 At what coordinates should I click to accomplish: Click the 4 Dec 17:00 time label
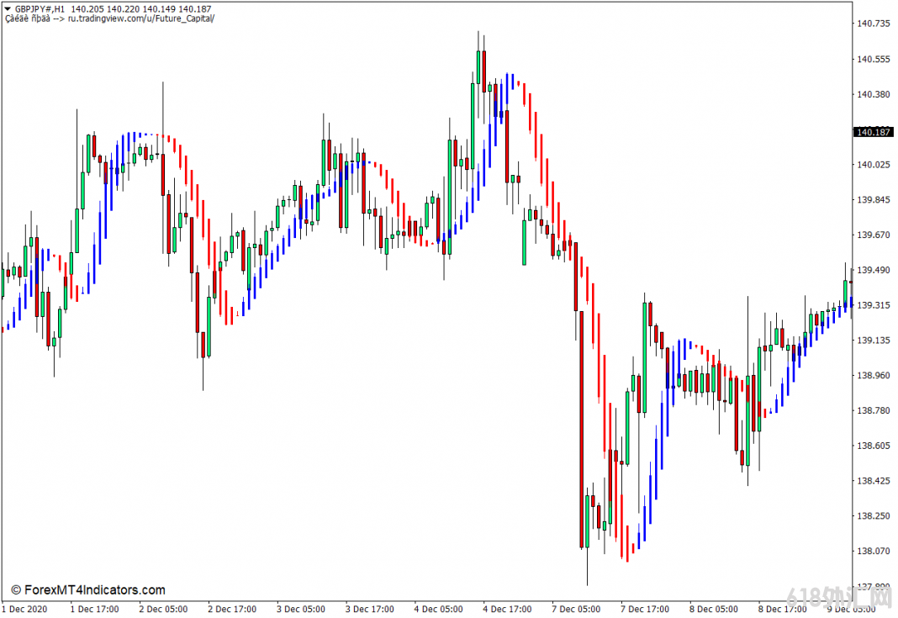pyautogui.click(x=507, y=609)
